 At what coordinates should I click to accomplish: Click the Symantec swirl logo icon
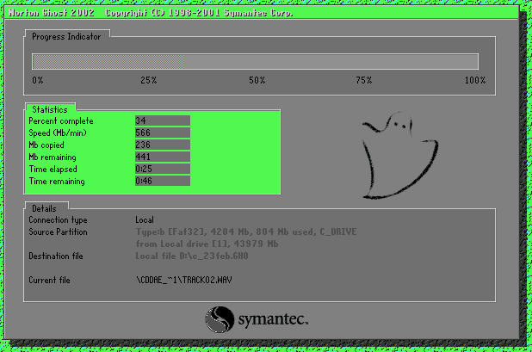click(x=220, y=319)
